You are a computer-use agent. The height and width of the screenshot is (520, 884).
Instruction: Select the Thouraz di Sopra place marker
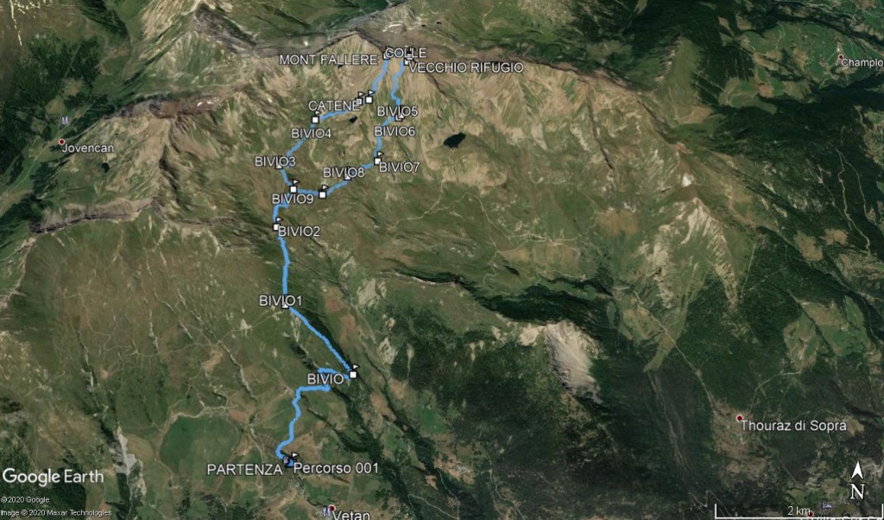point(740,418)
